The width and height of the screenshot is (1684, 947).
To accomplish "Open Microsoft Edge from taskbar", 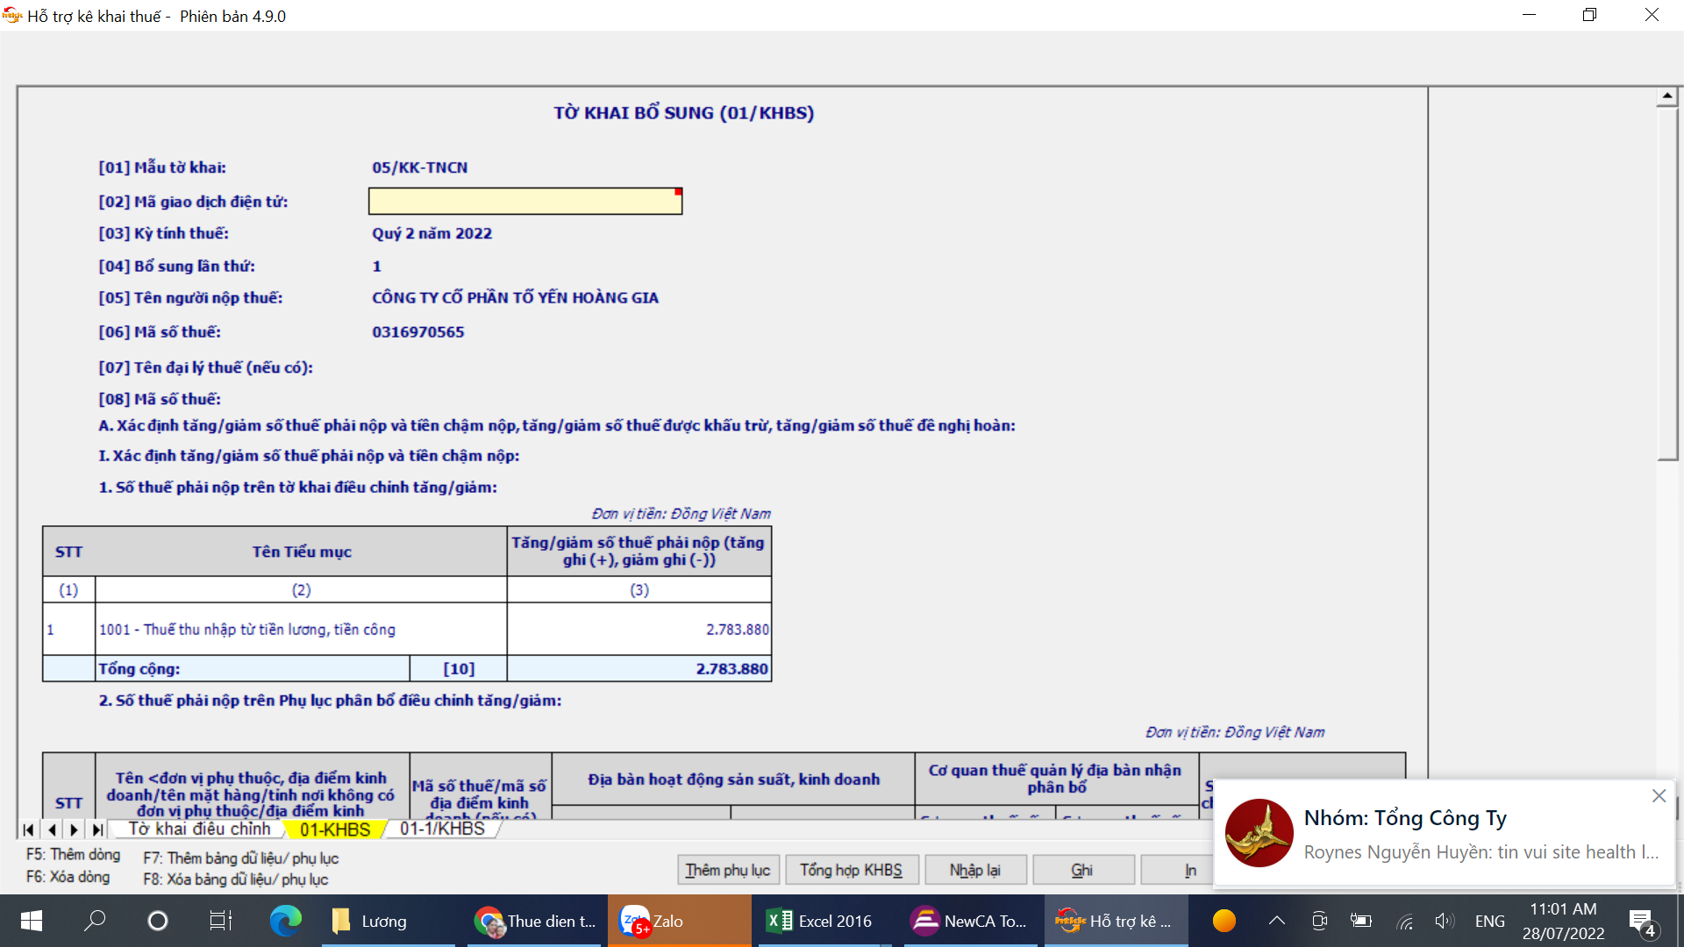I will (285, 921).
